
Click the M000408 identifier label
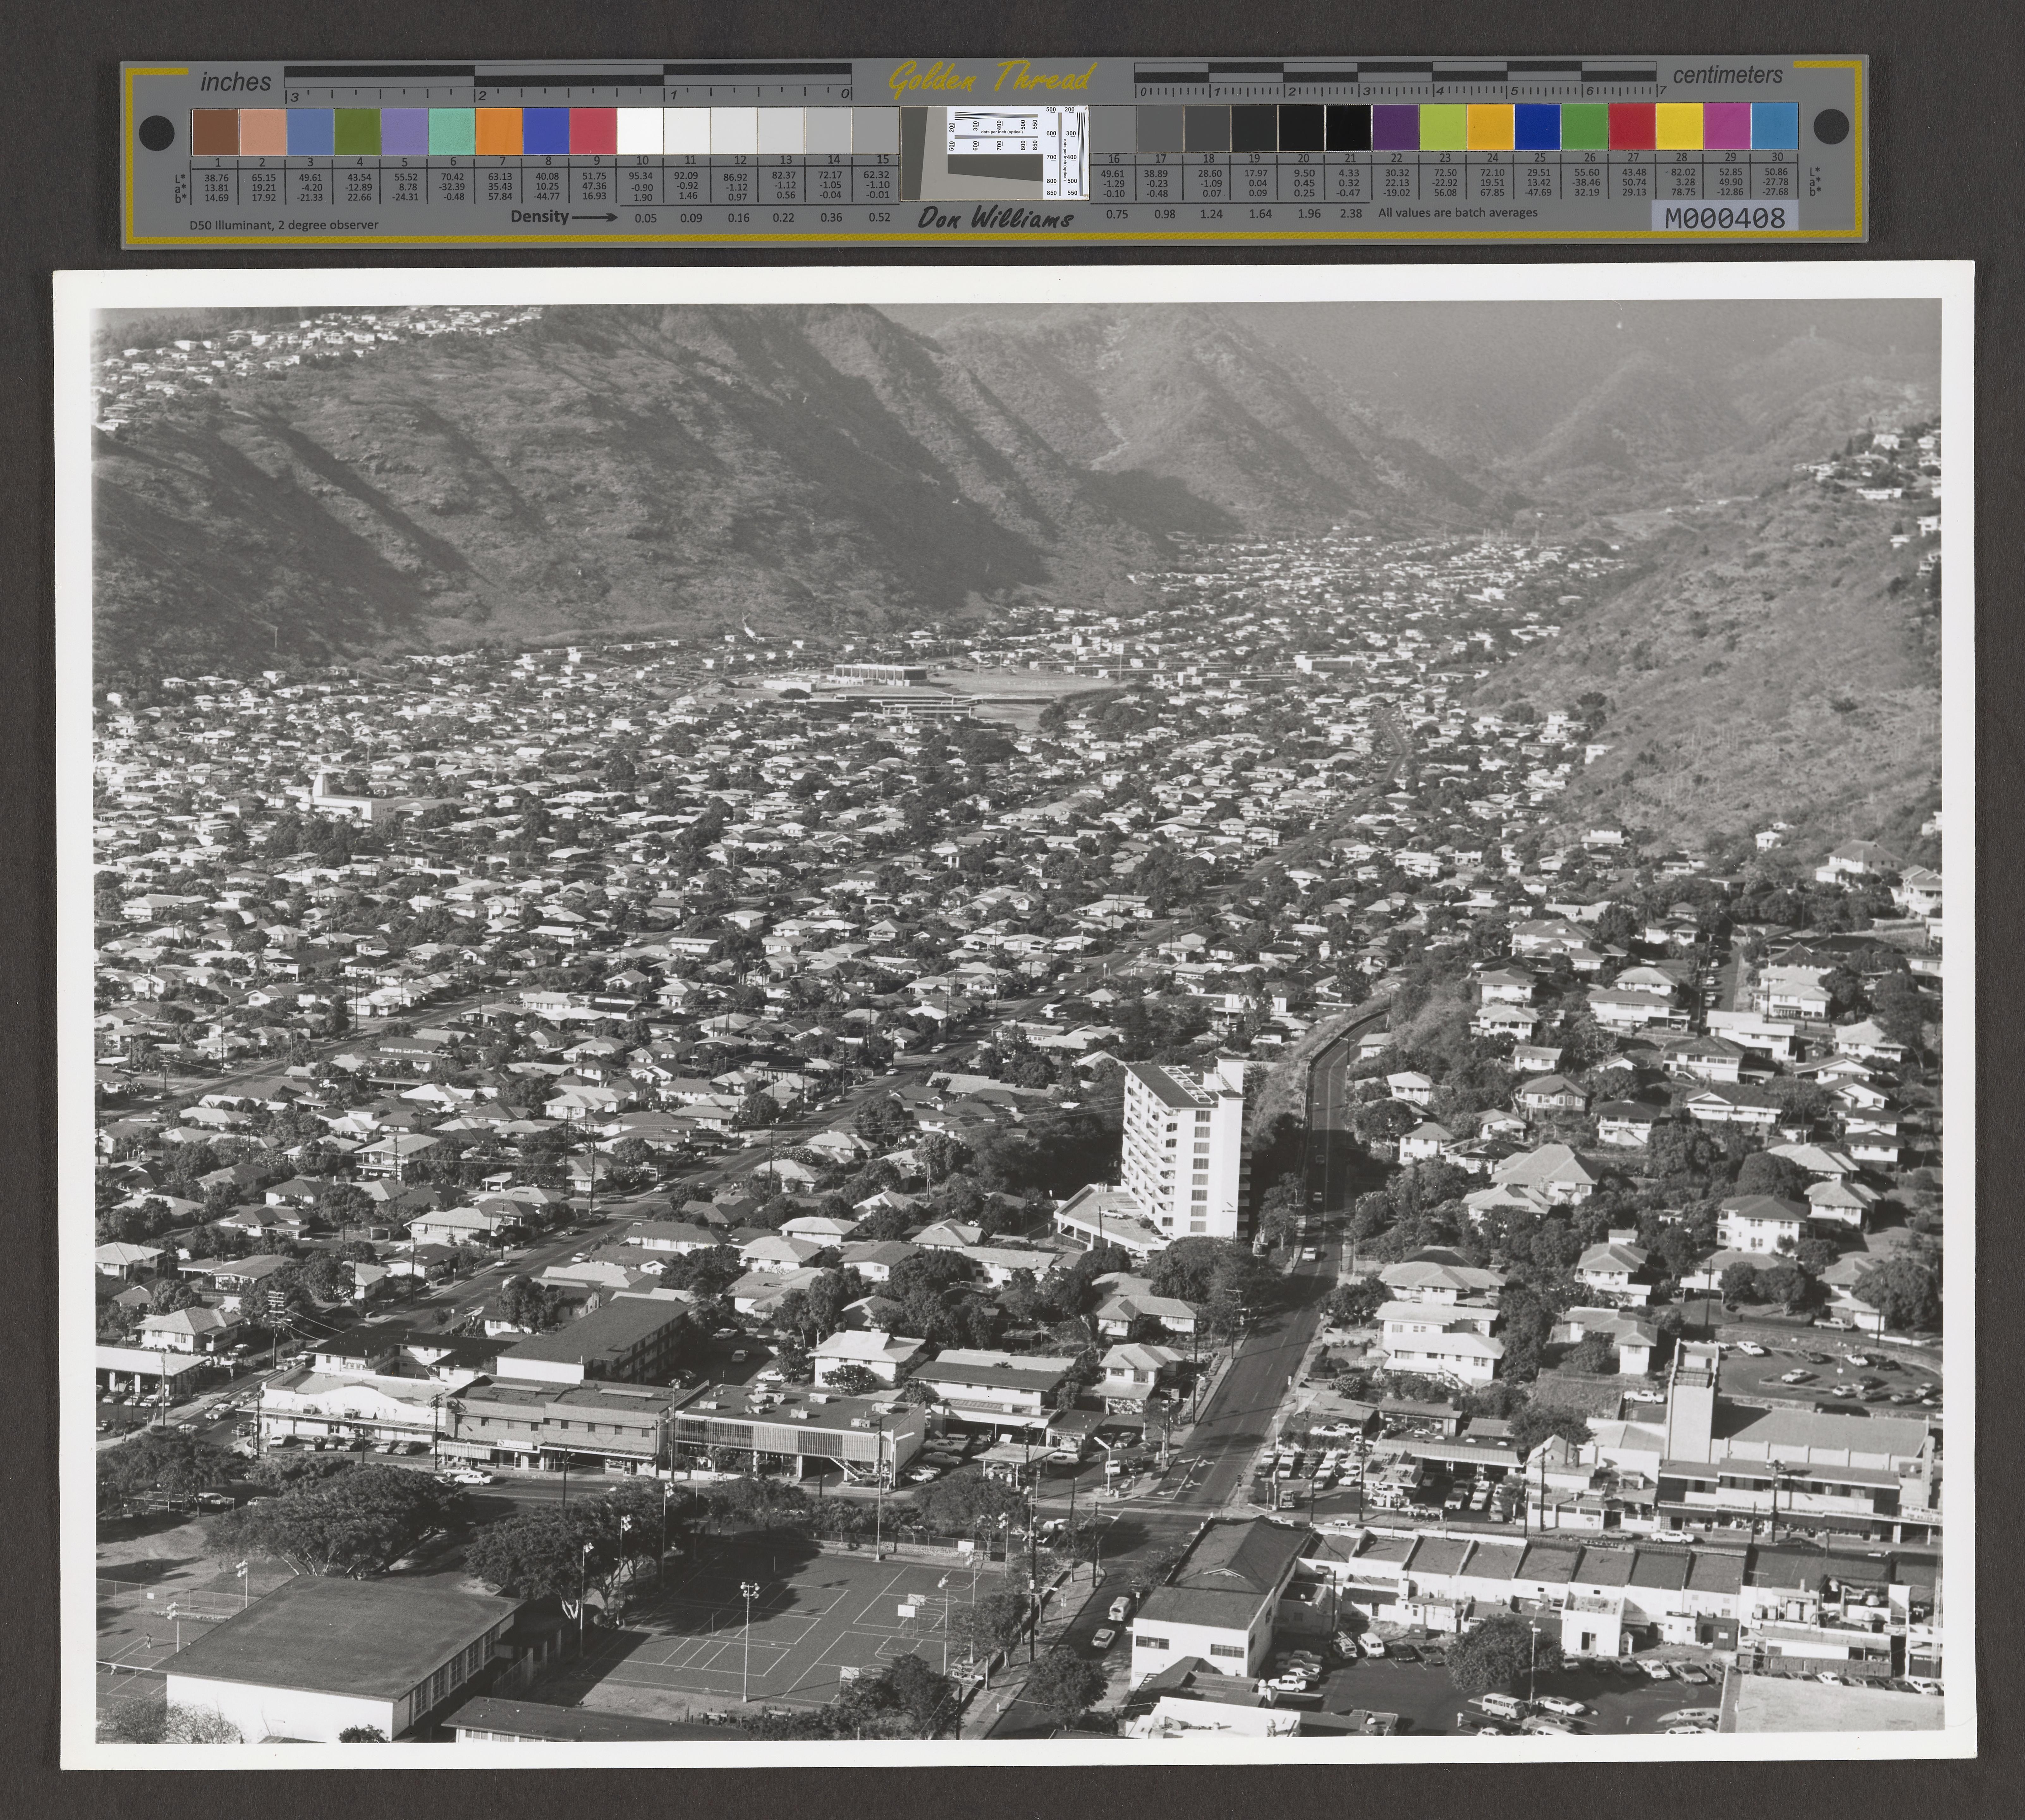coord(1725,217)
